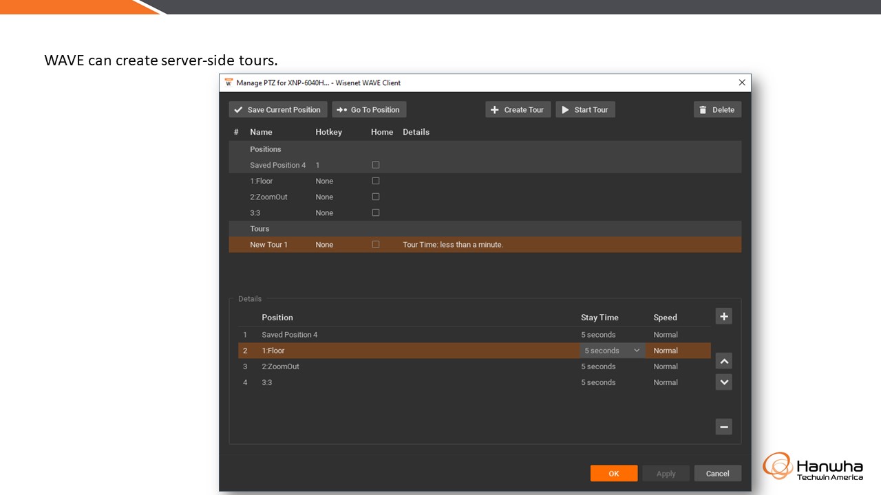Screen dimensions: 881x495
Task: Click Normal speed for 1:Floor step
Action: pyautogui.click(x=666, y=351)
